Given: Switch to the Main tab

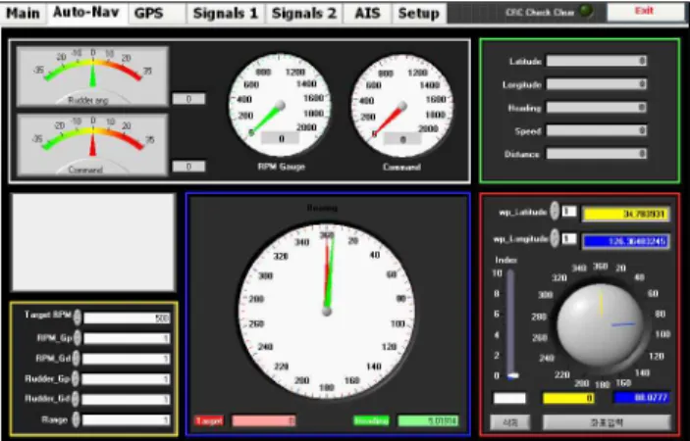Looking at the screenshot, I should (23, 13).
